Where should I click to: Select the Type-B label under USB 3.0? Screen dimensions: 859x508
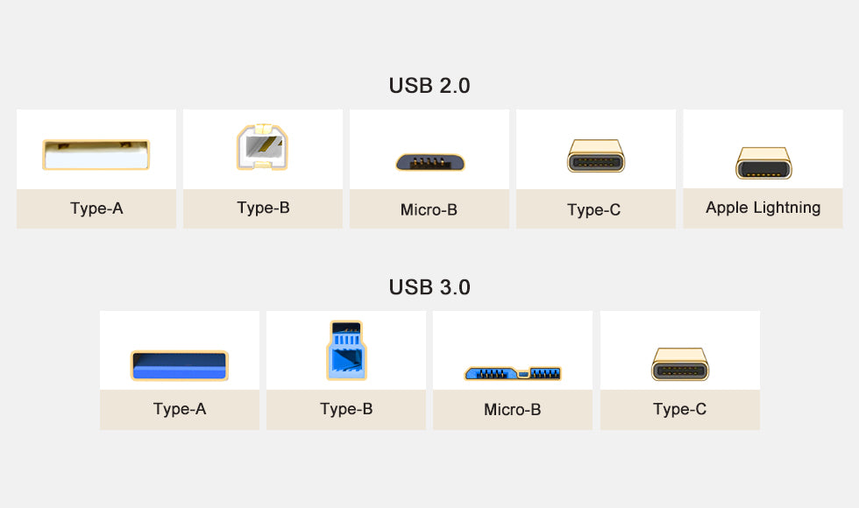(x=346, y=409)
